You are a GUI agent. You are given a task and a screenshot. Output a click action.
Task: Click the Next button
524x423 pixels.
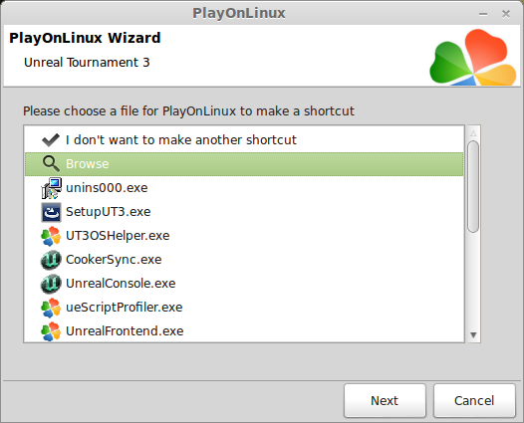coord(385,400)
